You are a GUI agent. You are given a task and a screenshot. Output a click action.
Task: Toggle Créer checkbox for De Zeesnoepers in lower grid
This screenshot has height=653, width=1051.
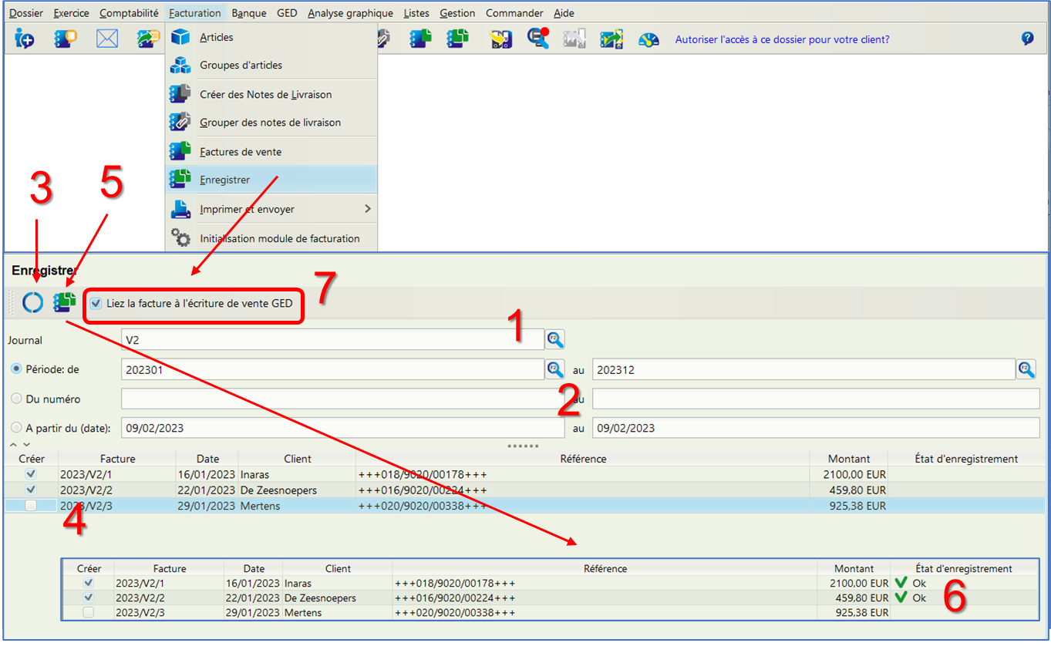[x=89, y=597]
